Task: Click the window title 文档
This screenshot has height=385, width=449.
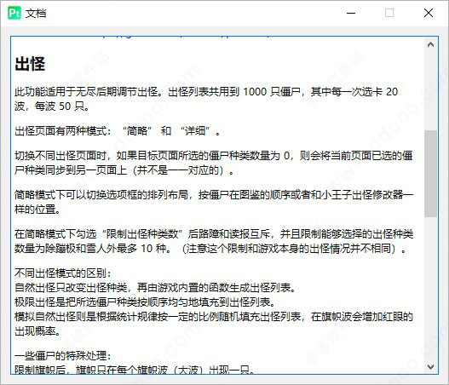Action: tap(36, 13)
